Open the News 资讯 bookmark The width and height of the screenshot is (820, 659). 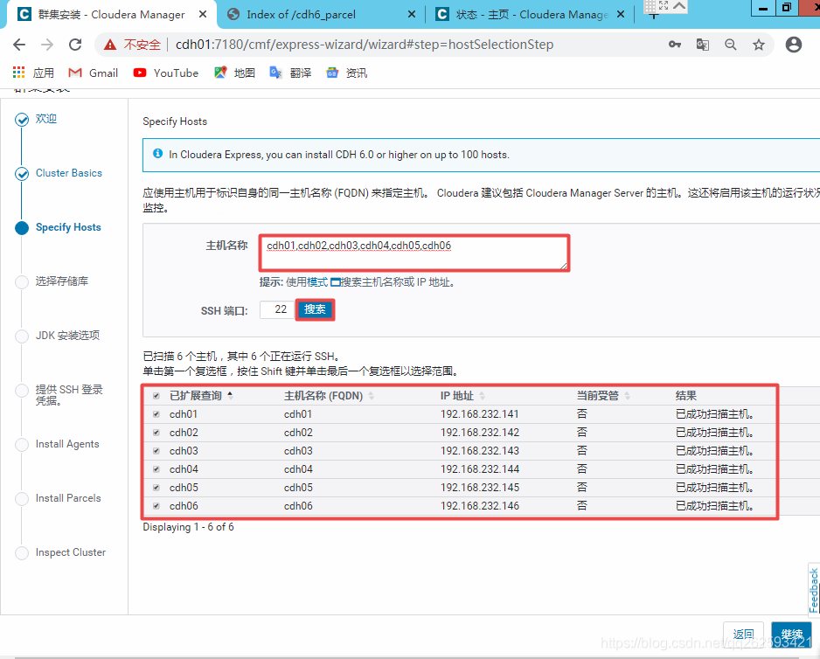tap(346, 73)
